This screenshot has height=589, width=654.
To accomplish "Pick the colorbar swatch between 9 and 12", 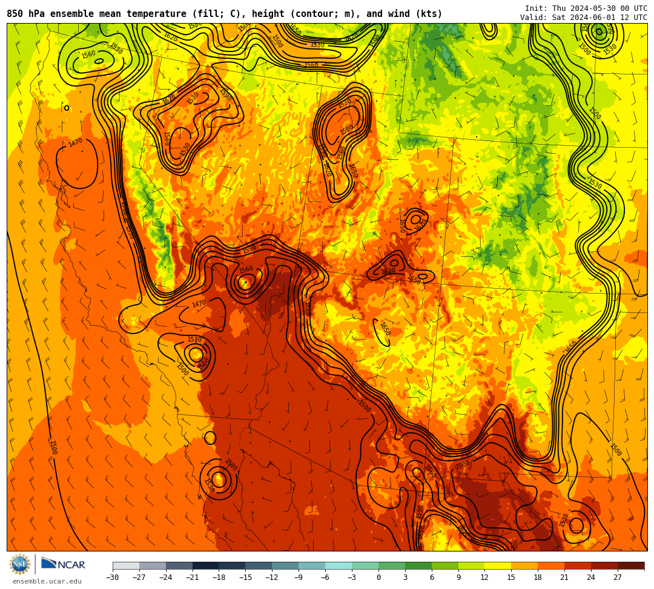I will (472, 565).
